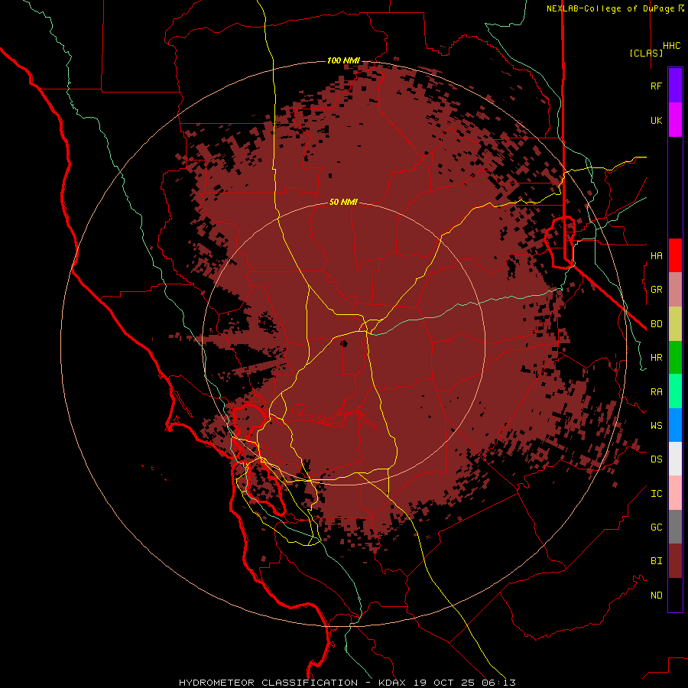Select the GC gray legend swatch
This screenshot has height=688, width=688.
pyautogui.click(x=675, y=527)
